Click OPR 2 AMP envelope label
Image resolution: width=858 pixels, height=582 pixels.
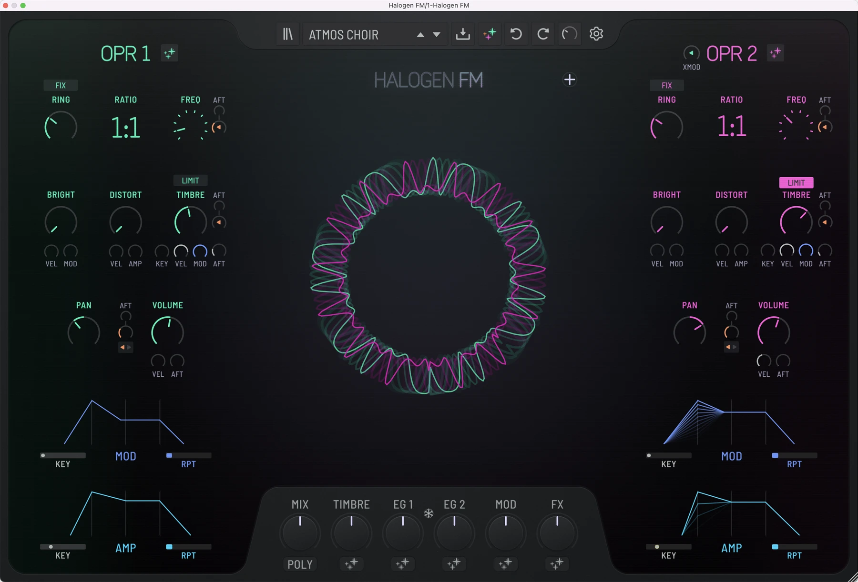pyautogui.click(x=732, y=548)
